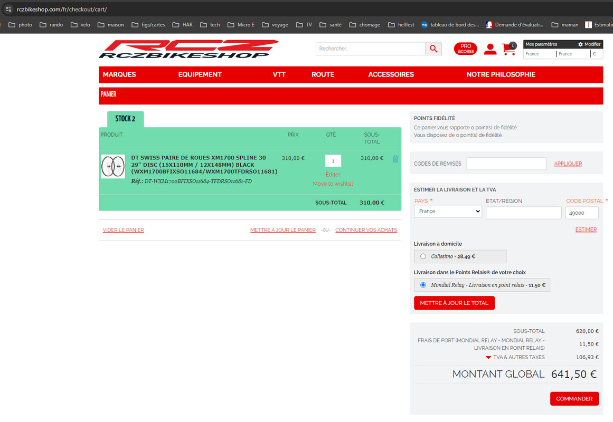This screenshot has width=613, height=422.
Task: Open the VTT menu
Action: point(279,74)
